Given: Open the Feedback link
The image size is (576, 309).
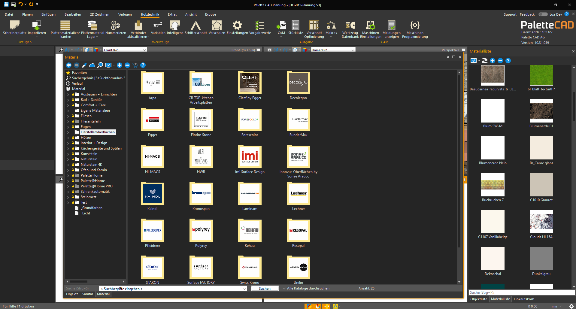Looking at the screenshot, I should point(527,14).
